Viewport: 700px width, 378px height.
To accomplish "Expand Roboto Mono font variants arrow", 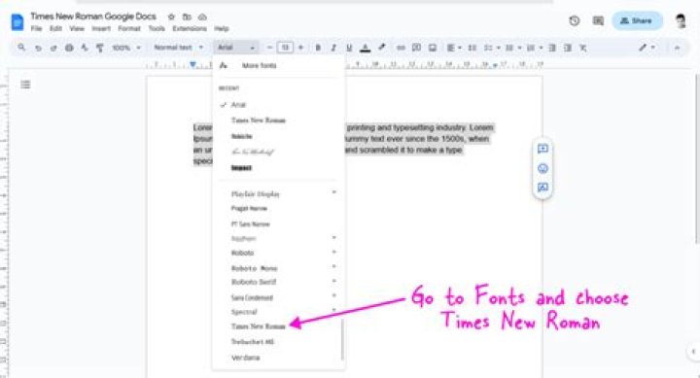I will click(x=333, y=266).
